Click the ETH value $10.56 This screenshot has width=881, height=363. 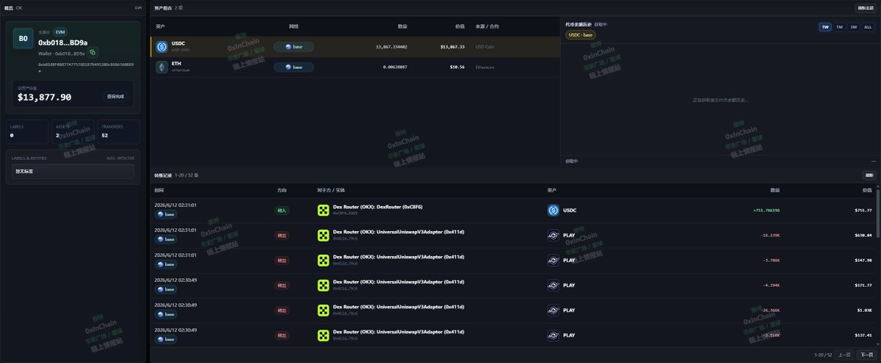(x=457, y=67)
